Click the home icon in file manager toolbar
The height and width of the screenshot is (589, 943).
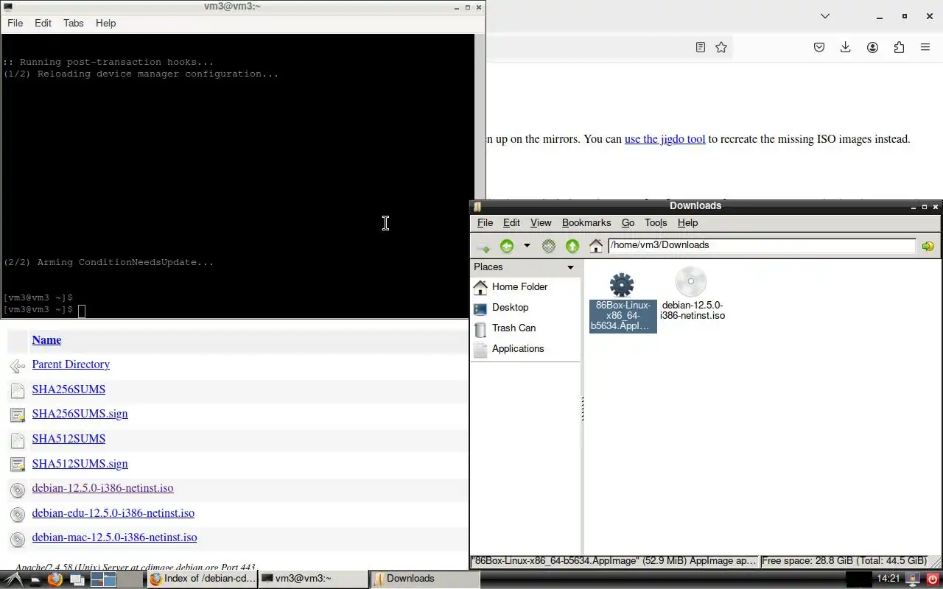596,246
